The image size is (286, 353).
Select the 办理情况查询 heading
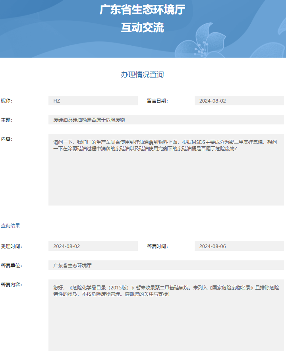click(x=142, y=75)
